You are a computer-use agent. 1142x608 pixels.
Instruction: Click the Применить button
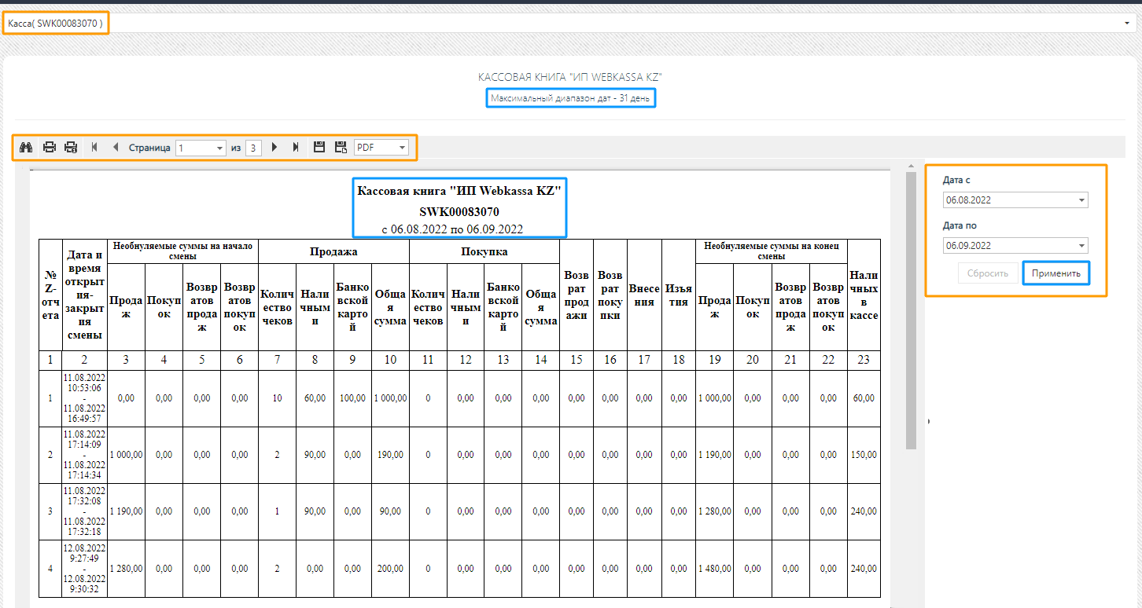pyautogui.click(x=1056, y=273)
